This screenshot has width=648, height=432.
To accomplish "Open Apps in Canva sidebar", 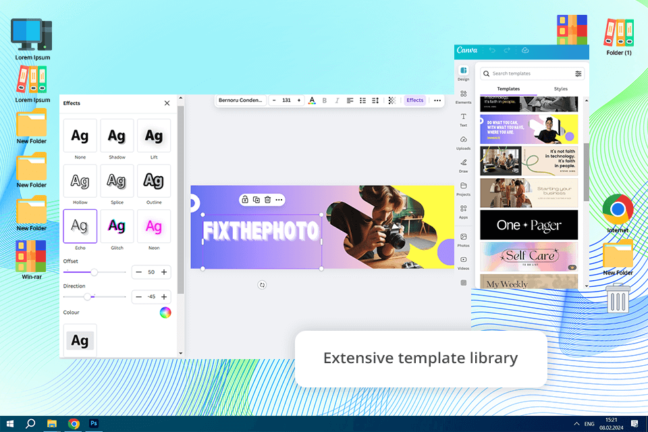I will click(x=463, y=212).
